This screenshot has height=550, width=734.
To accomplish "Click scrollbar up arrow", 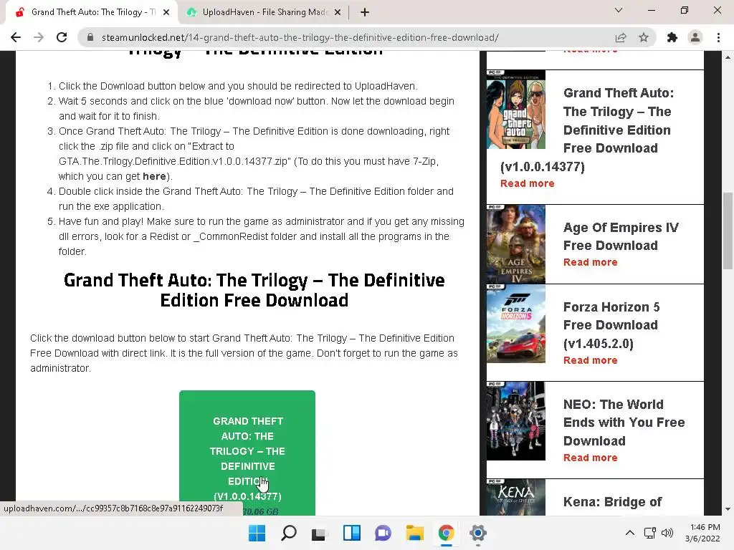I will (x=728, y=57).
